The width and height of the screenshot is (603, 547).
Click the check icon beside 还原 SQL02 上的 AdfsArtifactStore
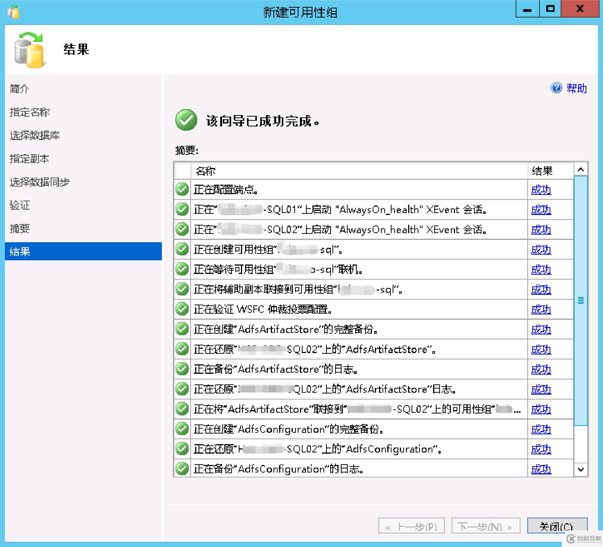click(x=182, y=349)
